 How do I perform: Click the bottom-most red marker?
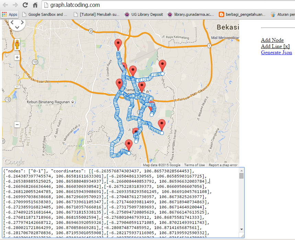click(129, 145)
